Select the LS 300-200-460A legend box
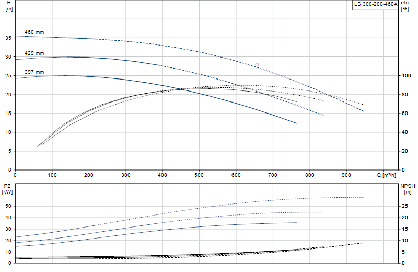 pos(375,5)
